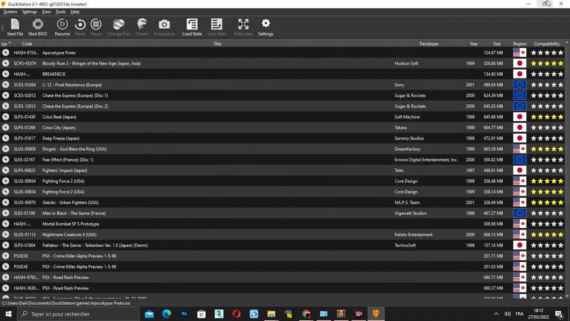Image resolution: width=570 pixels, height=321 pixels.
Task: Click Europe flag in C-12 row
Action: click(520, 85)
